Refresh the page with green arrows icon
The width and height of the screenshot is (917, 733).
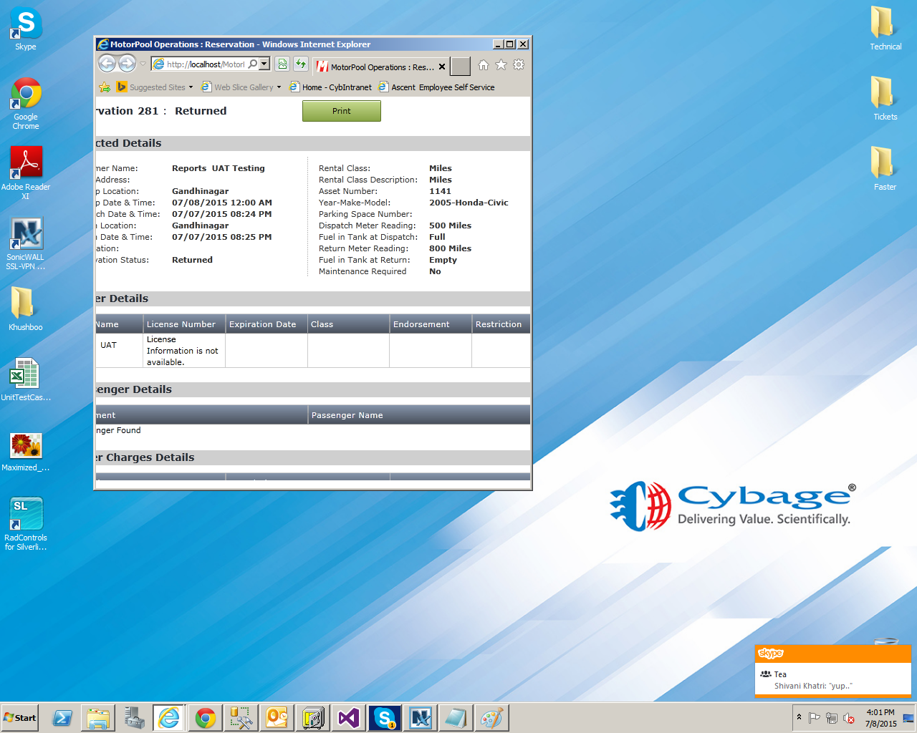click(x=301, y=64)
